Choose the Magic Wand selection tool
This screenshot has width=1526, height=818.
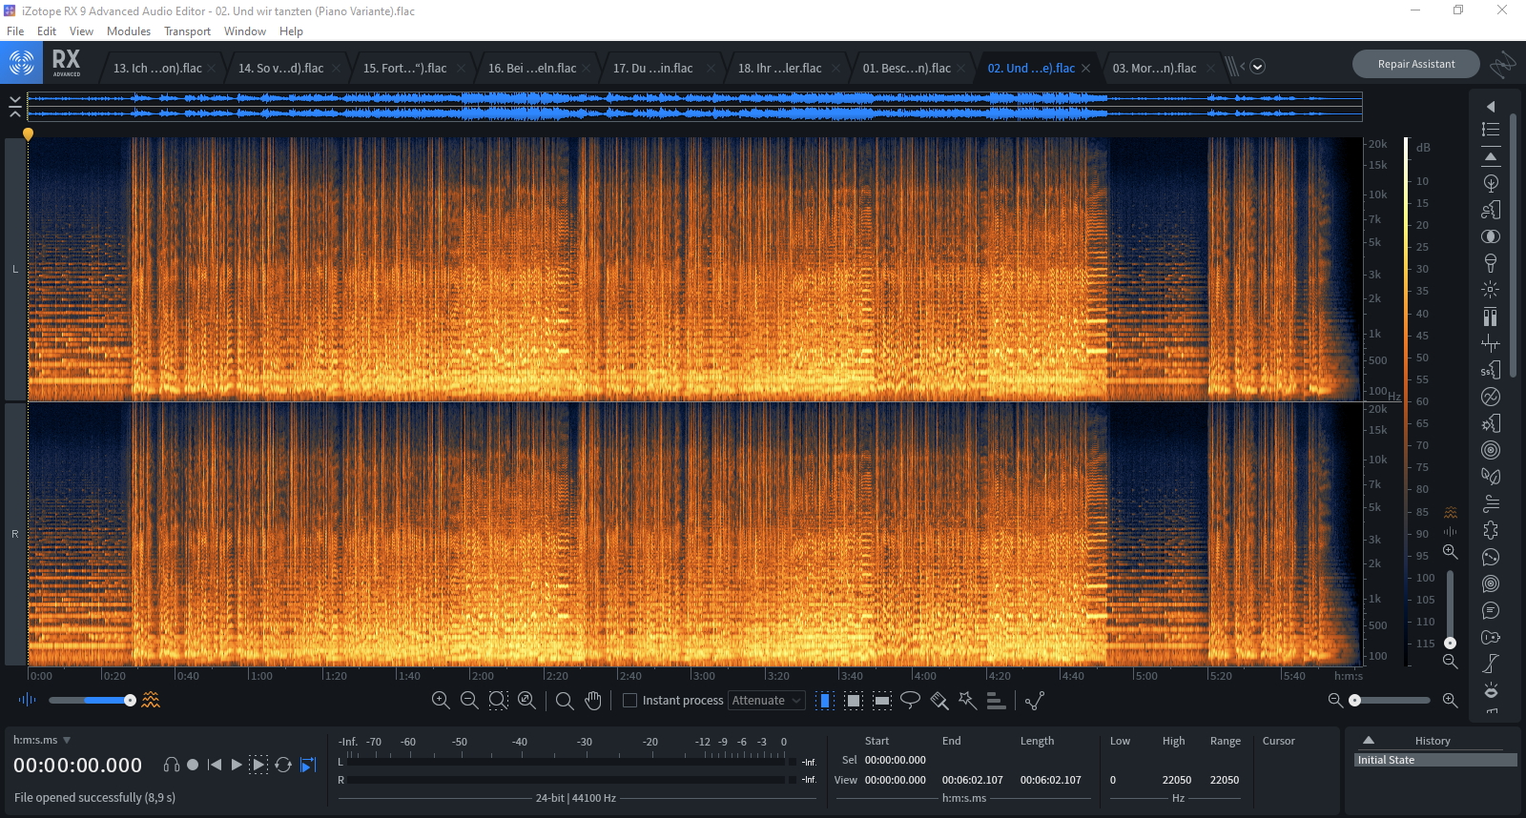967,701
